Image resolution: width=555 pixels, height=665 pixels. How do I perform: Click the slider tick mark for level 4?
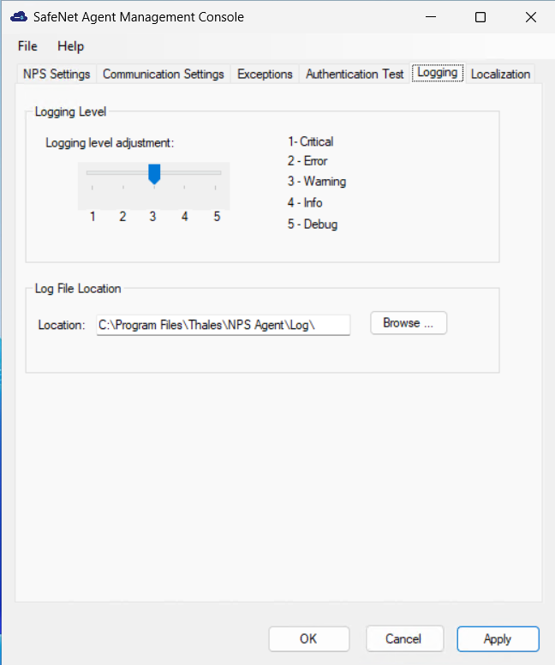pyautogui.click(x=184, y=187)
